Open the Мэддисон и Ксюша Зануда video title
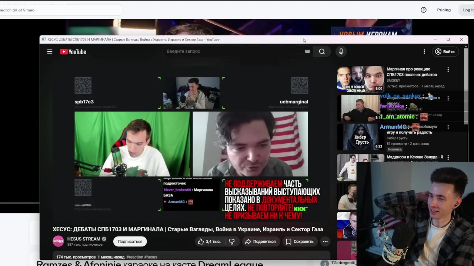The width and height of the screenshot is (474, 266). (x=415, y=157)
